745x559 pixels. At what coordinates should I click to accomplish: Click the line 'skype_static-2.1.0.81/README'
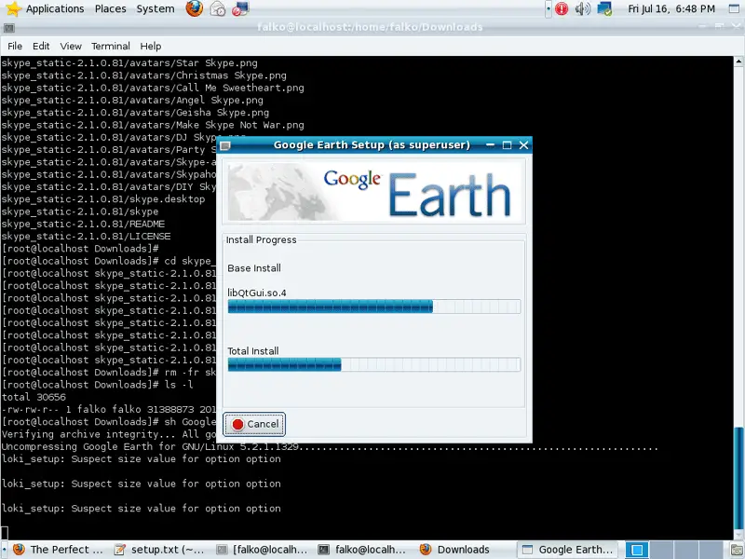point(83,224)
